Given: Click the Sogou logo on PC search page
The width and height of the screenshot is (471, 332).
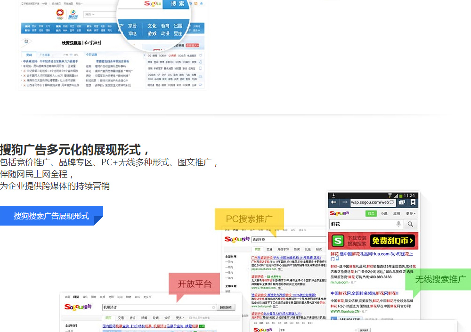Looking at the screenshot, I should click(x=237, y=239).
